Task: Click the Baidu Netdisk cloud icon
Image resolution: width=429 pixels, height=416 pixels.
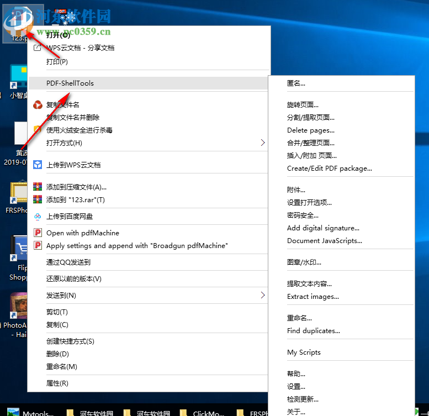Action: point(38,216)
